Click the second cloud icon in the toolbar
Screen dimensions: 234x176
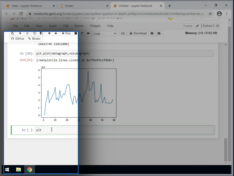click(x=159, y=33)
